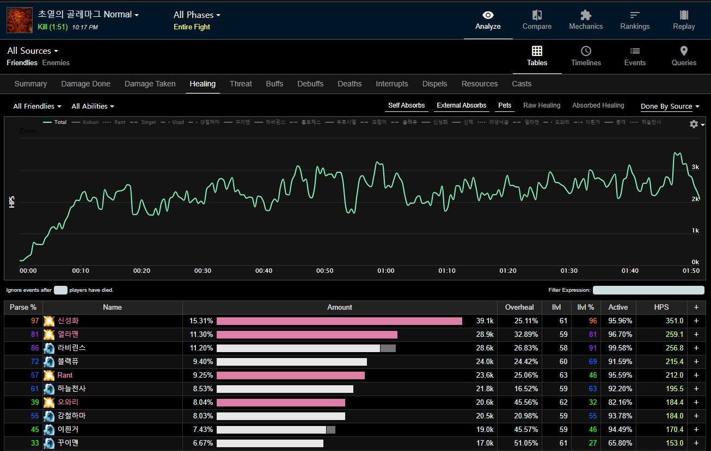Toggle the Self Absorbs option
Viewport: 711px width, 451px height.
pyautogui.click(x=406, y=105)
